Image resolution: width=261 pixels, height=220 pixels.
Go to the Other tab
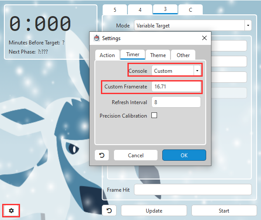183,55
